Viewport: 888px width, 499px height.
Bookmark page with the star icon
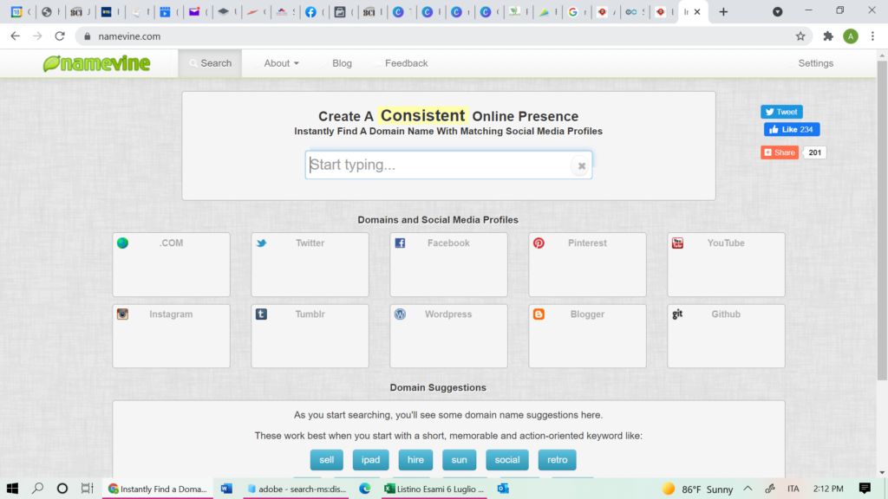(800, 36)
